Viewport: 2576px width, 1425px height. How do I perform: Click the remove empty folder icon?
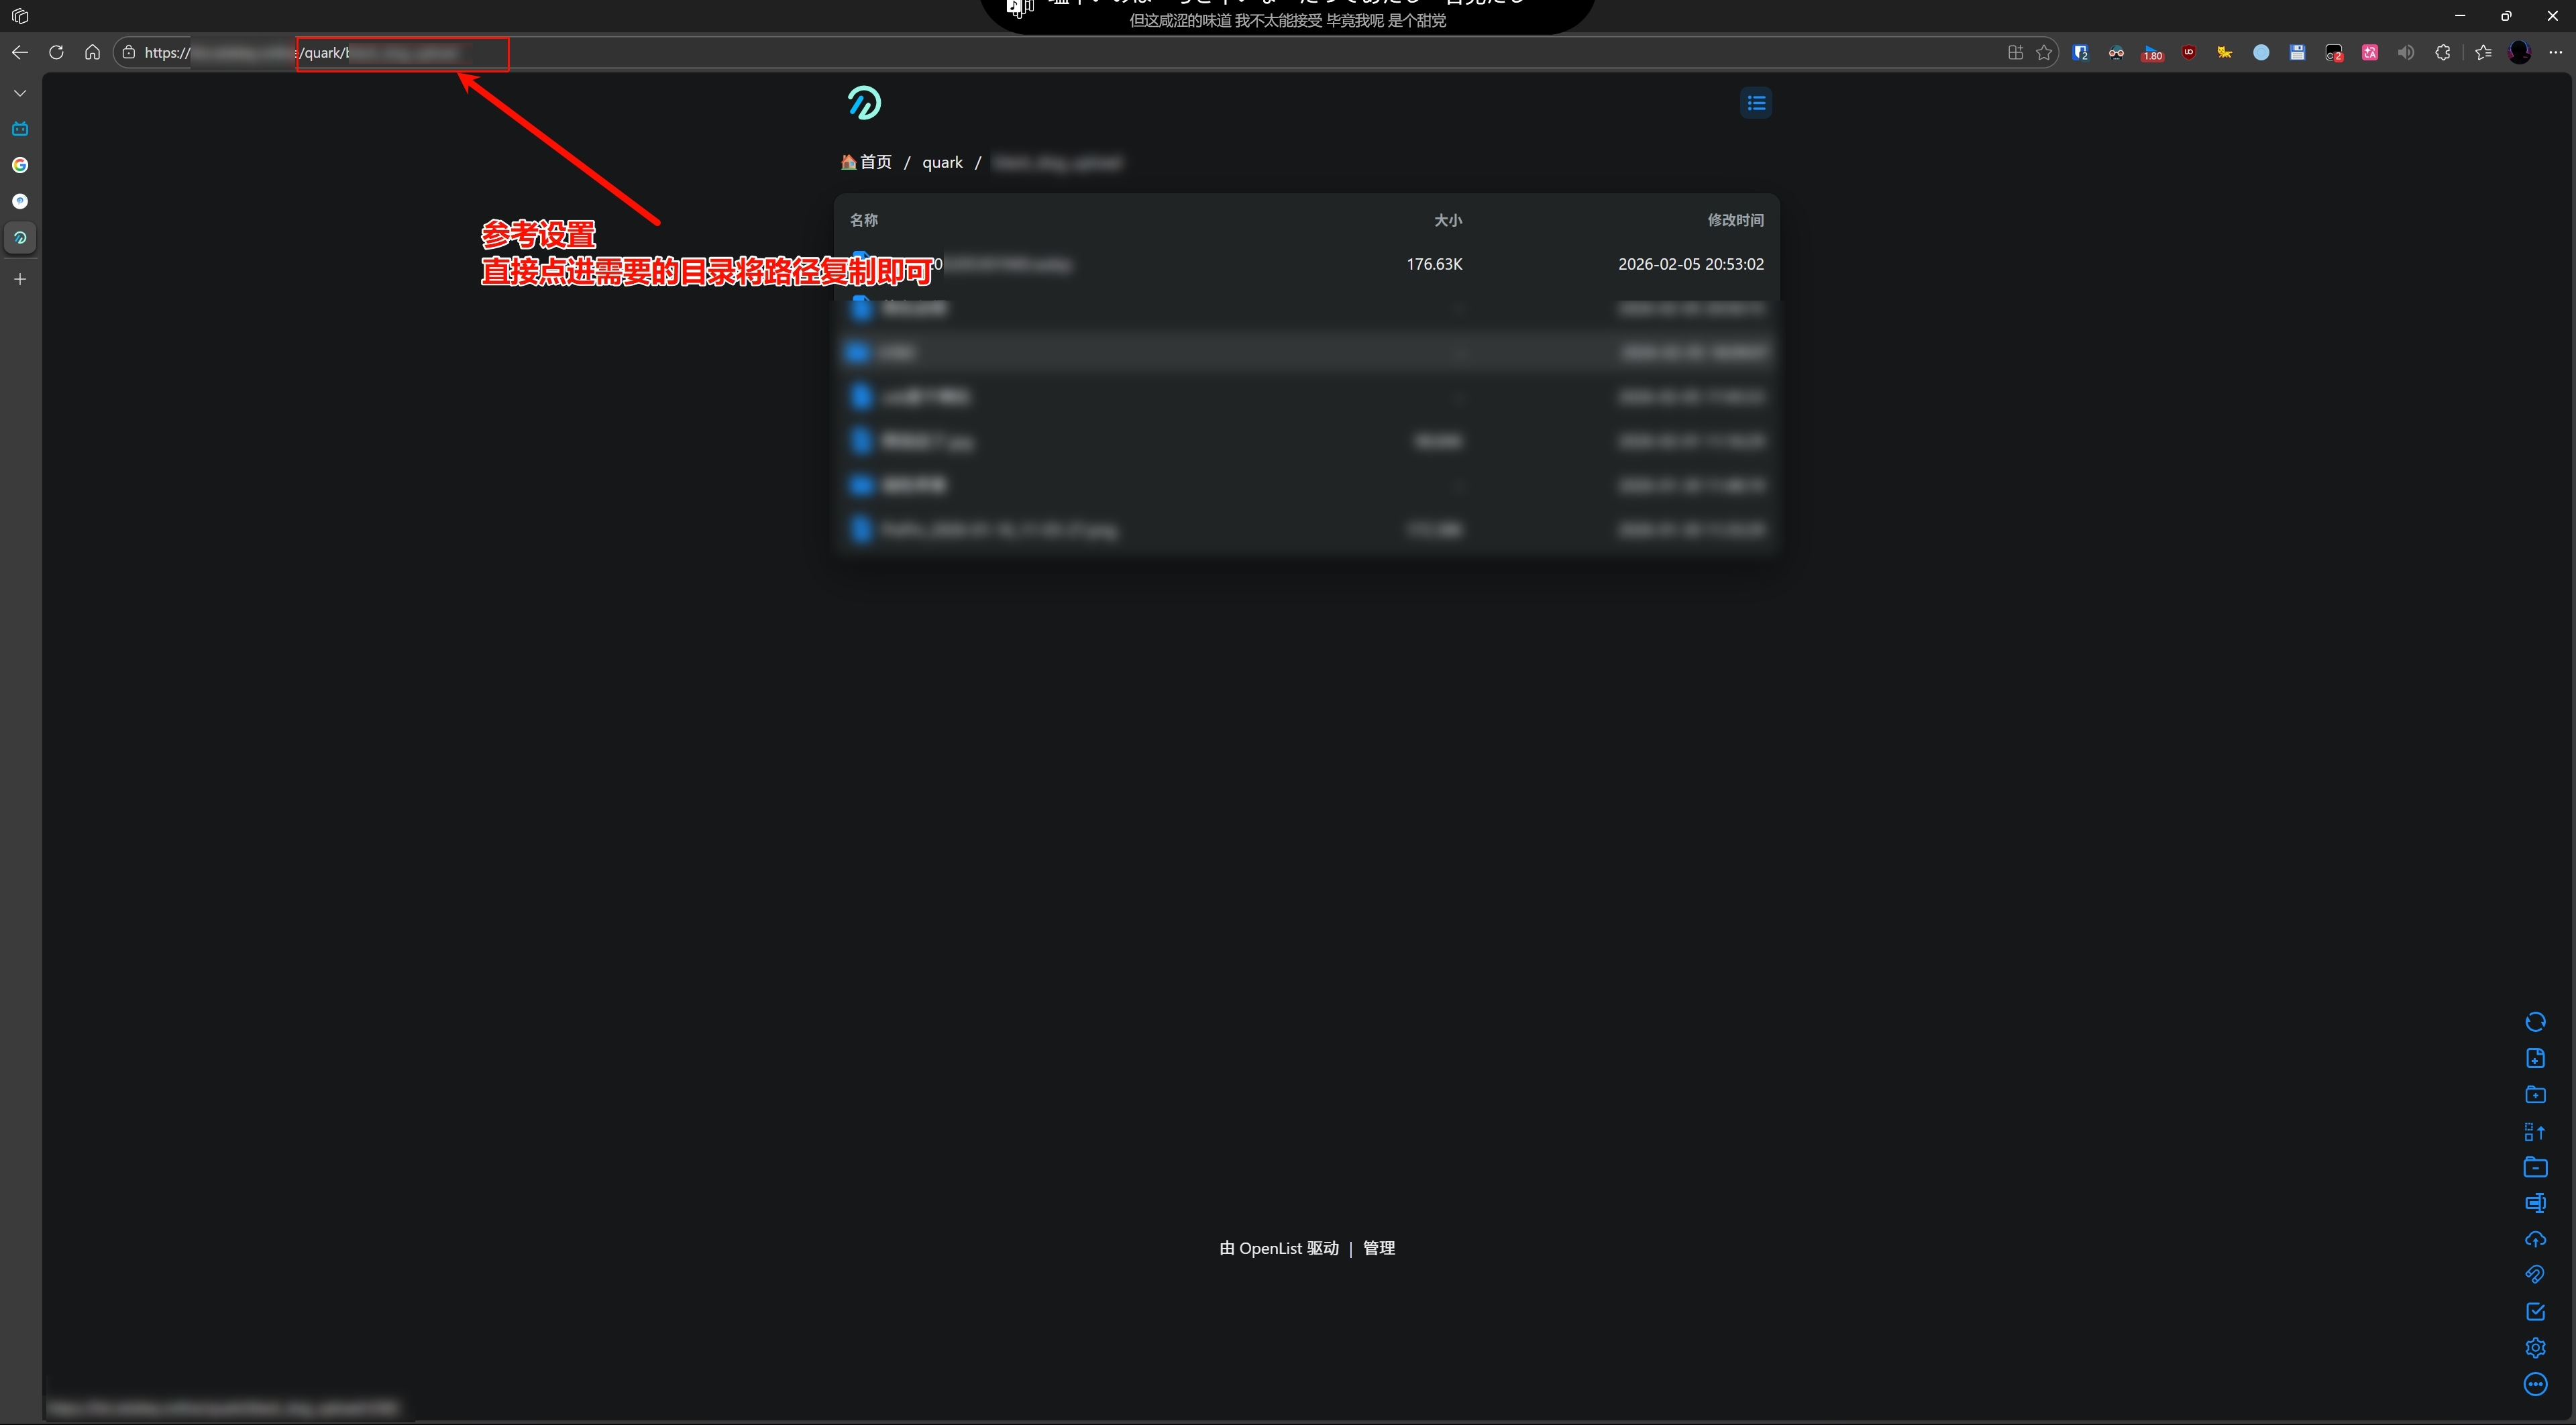point(2535,1167)
